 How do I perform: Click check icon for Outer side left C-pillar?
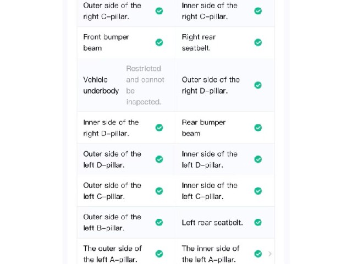pyautogui.click(x=159, y=191)
